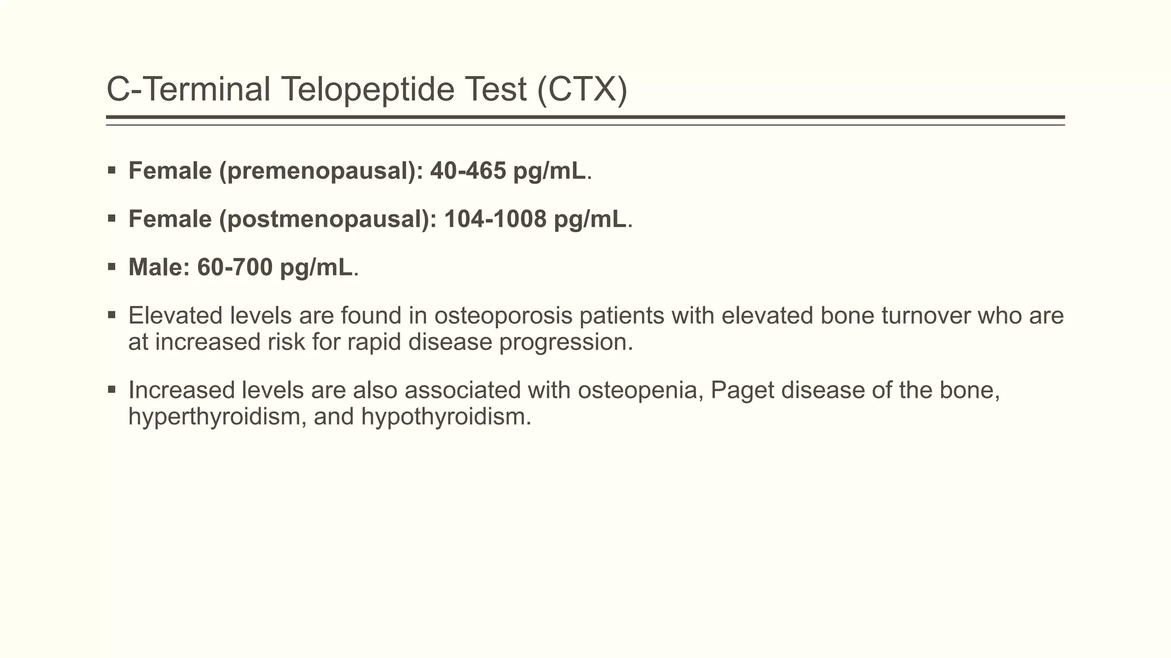
Task: Click the double horizontal line under the title
Action: point(585,121)
